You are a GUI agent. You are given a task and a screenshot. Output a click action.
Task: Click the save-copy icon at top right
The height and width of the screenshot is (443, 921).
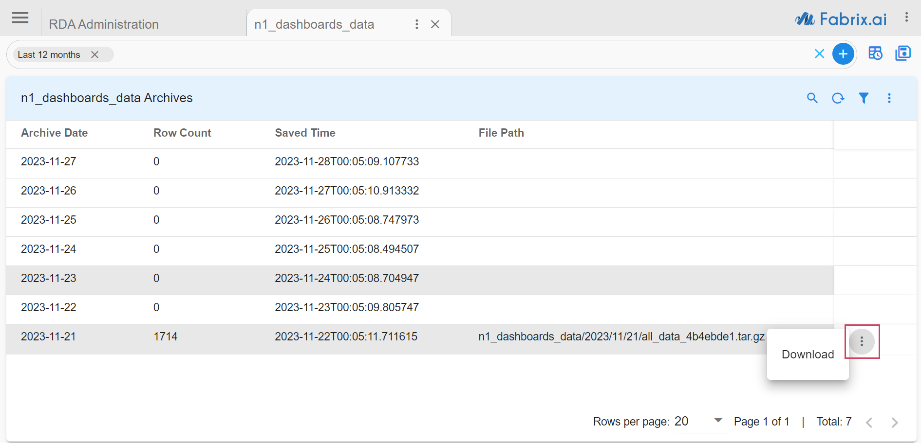pos(902,53)
